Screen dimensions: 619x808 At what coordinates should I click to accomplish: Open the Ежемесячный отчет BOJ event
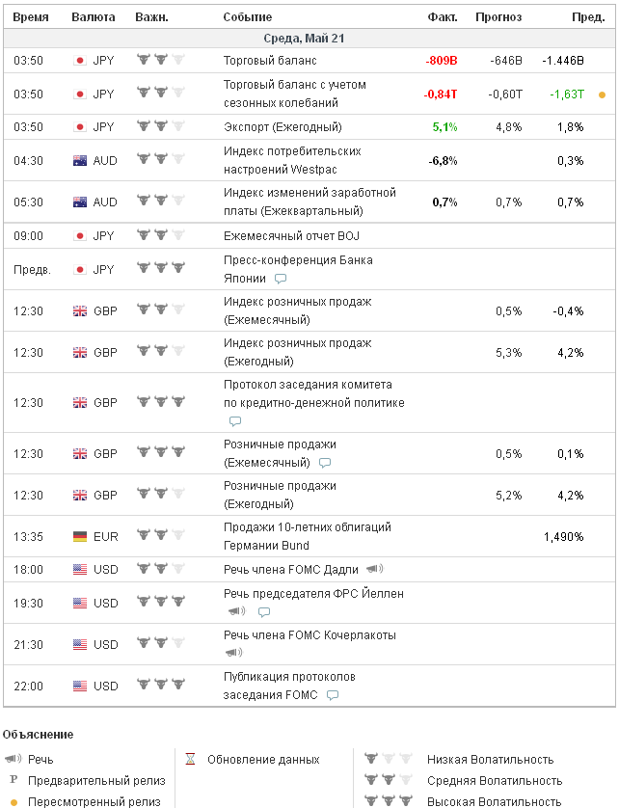click(x=291, y=236)
